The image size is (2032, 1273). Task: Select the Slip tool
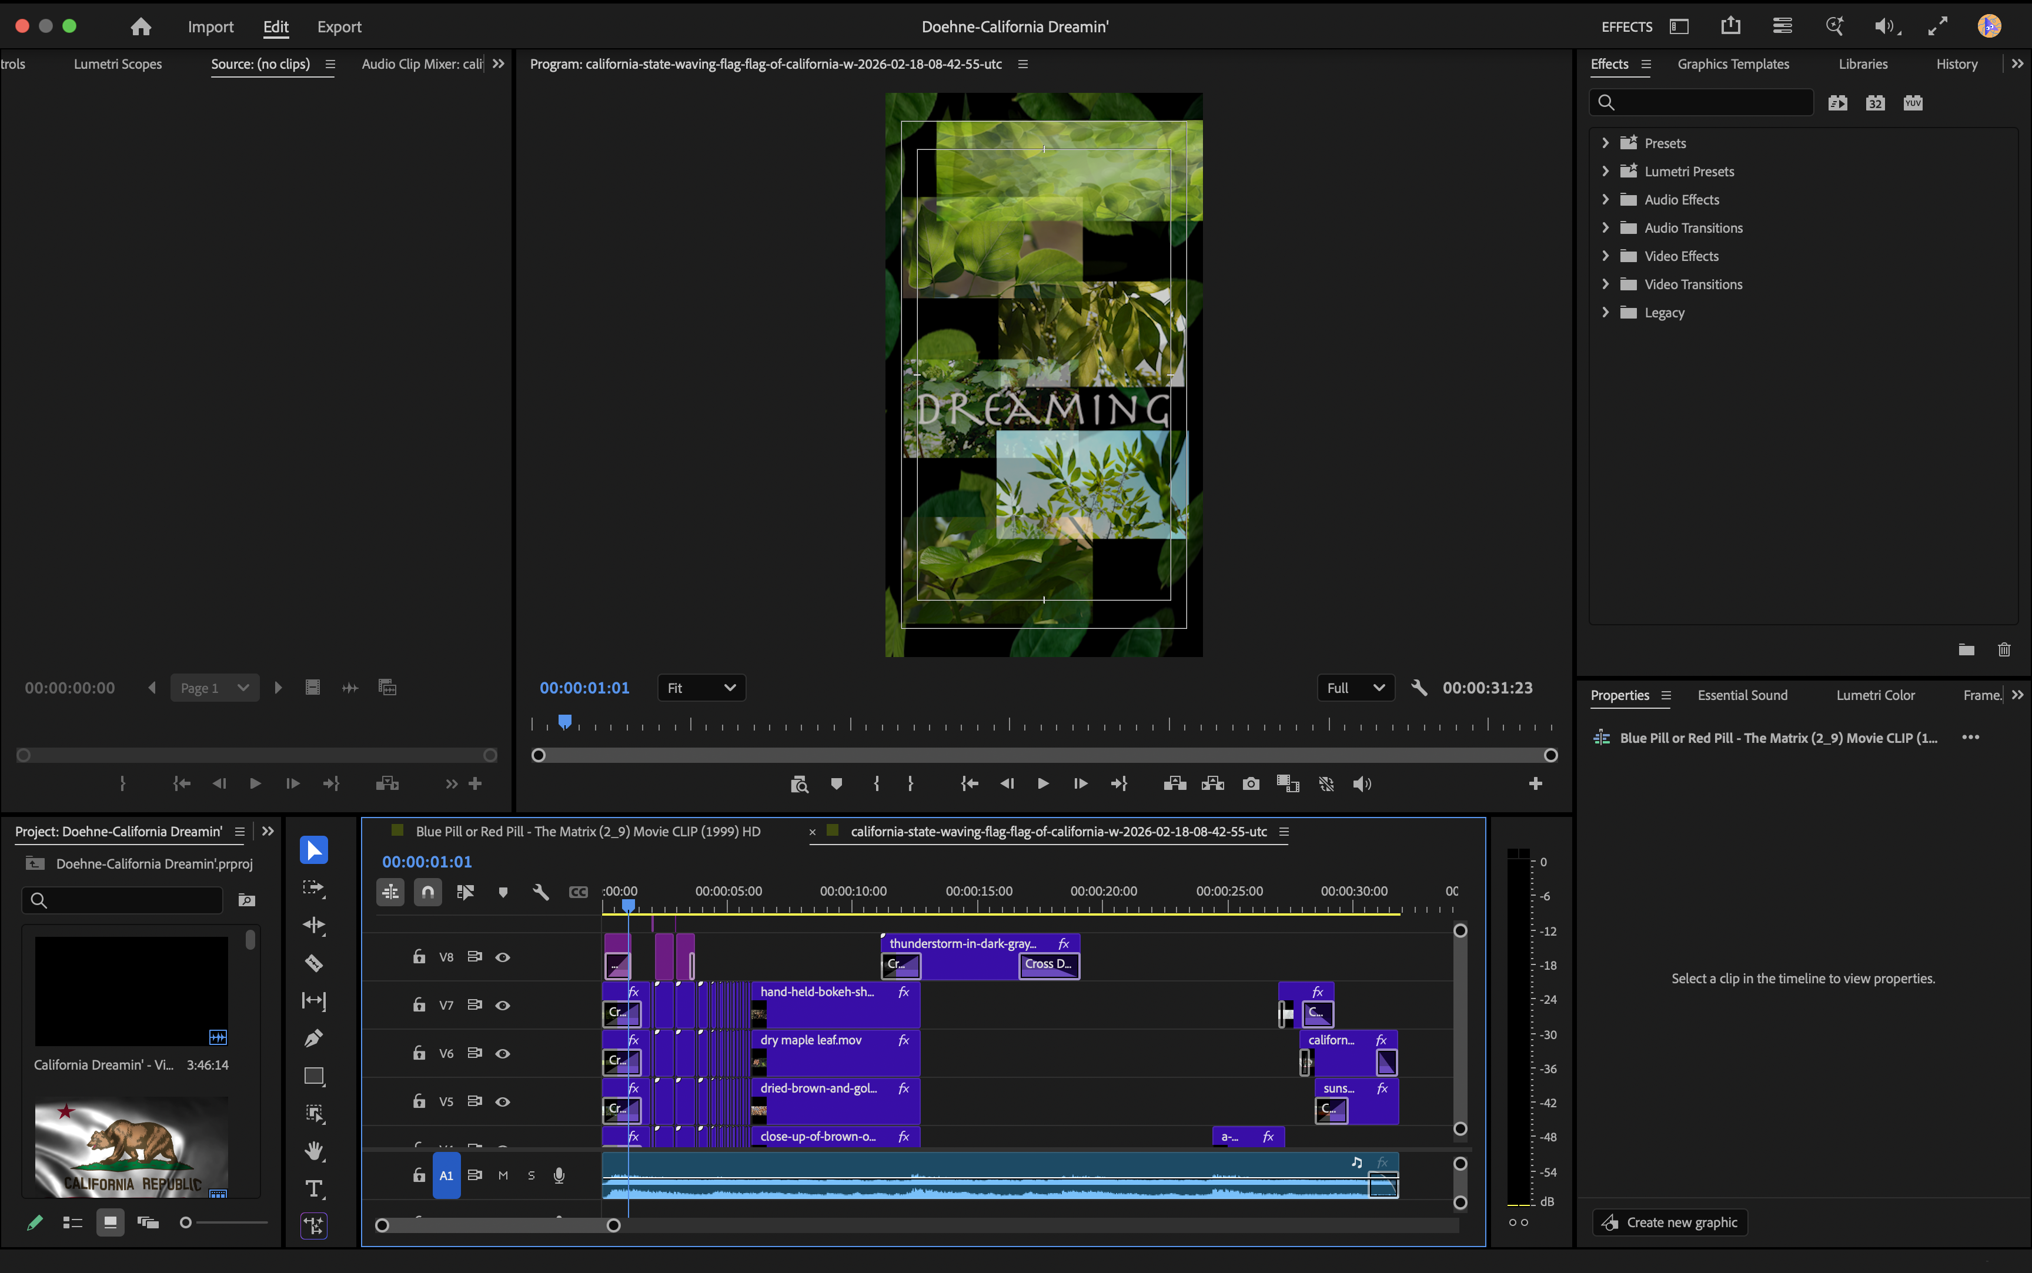(313, 1000)
